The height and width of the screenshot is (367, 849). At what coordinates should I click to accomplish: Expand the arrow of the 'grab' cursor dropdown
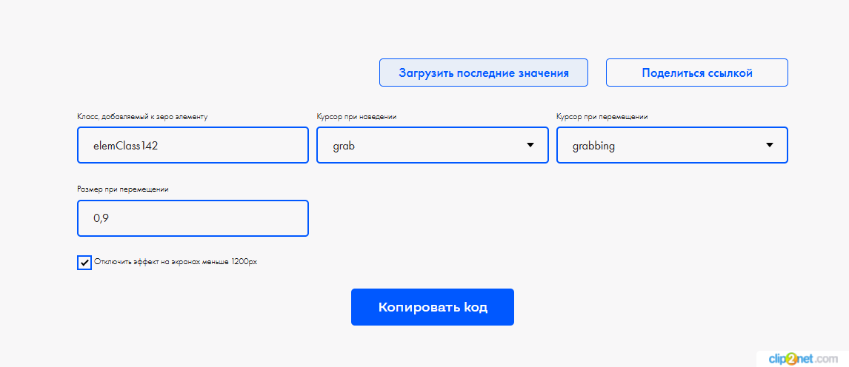(x=530, y=145)
